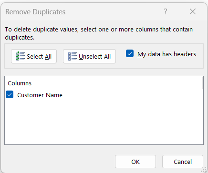
Task: Confirm with the OK button
Action: [x=135, y=162]
